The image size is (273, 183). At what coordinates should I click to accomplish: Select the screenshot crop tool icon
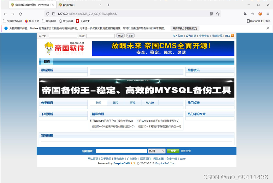click(x=245, y=14)
